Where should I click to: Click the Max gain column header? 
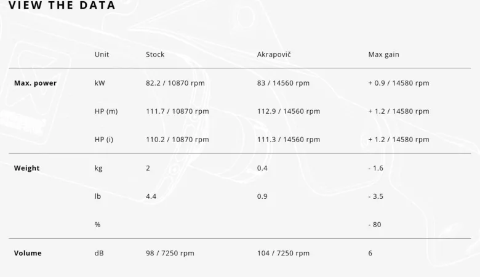[x=383, y=55]
